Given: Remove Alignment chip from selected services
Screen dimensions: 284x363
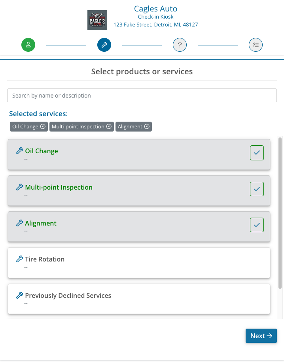Looking at the screenshot, I should pyautogui.click(x=147, y=127).
